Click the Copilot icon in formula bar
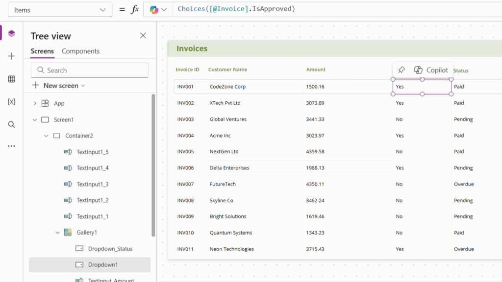Viewport: 502px width, 282px height. point(154,10)
